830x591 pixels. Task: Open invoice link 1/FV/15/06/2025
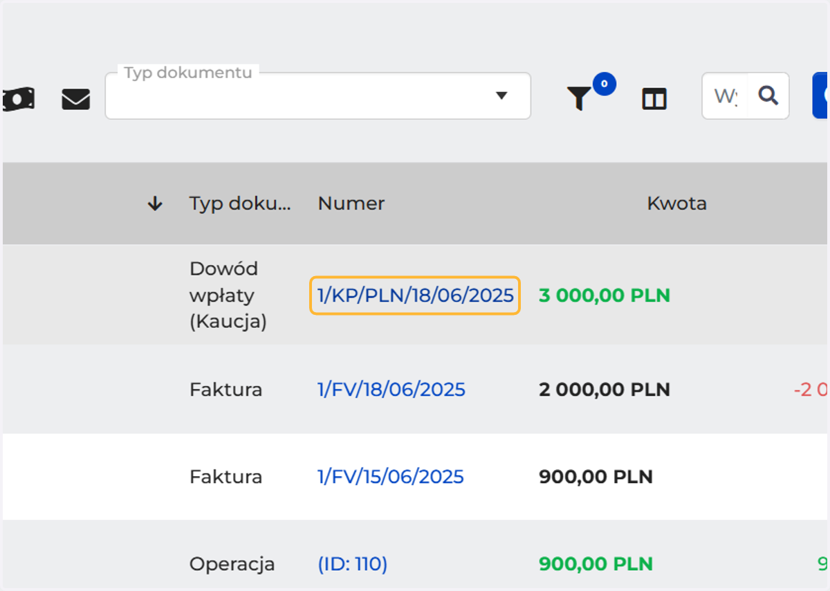point(391,477)
